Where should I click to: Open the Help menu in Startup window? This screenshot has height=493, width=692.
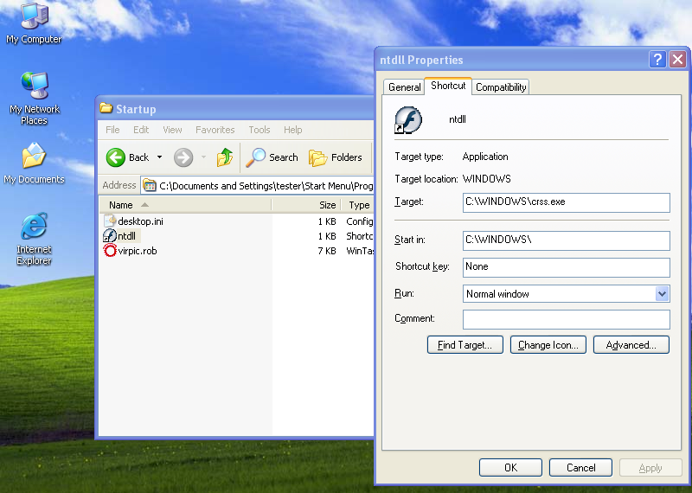coord(292,130)
